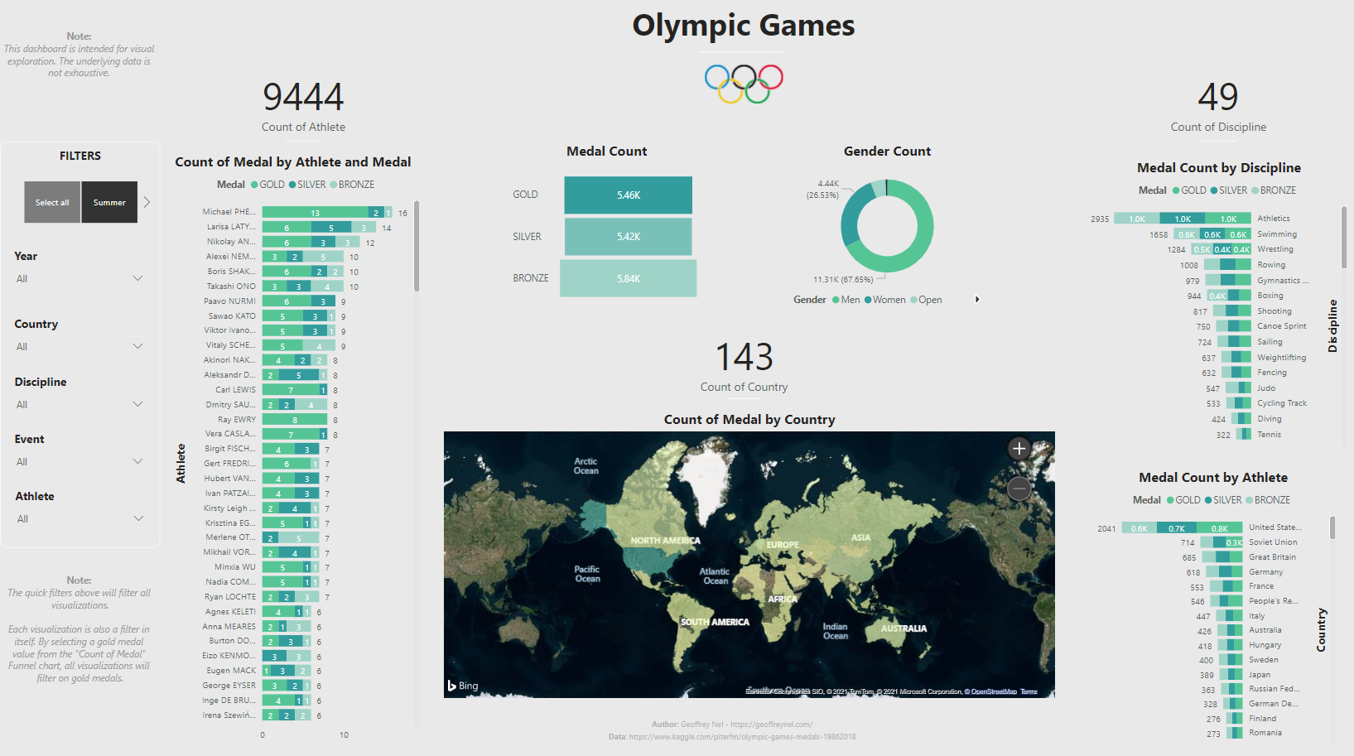The height and width of the screenshot is (756, 1354).
Task: Zoom in on the map with plus button
Action: (x=1019, y=449)
